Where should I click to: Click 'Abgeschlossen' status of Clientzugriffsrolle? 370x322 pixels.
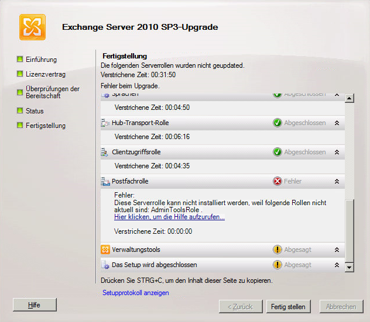pos(305,152)
